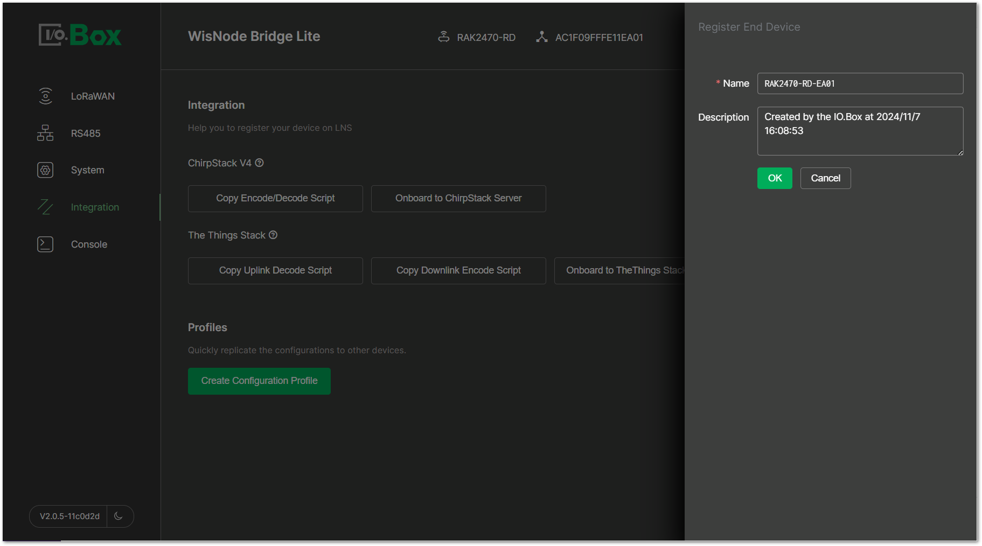Viewport: 982px width, 546px height.
Task: Click the System gear icon
Action: click(45, 170)
